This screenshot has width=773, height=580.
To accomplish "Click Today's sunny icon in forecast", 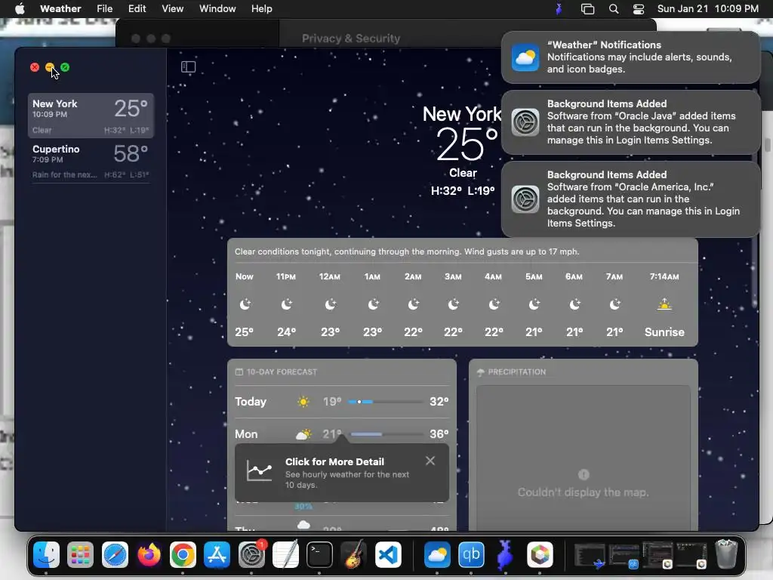I will (303, 402).
